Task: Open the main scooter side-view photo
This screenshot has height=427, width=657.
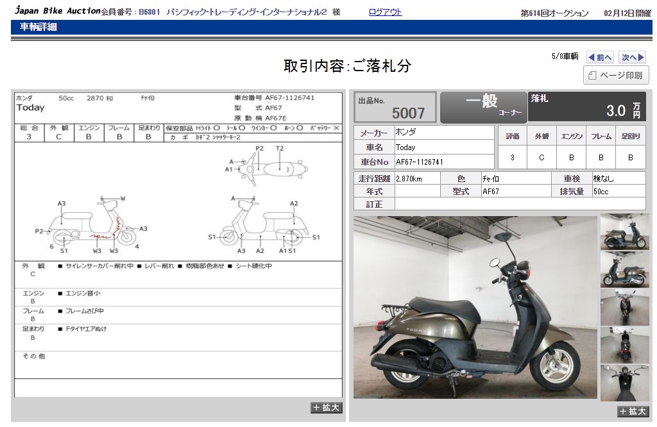Action: (475, 307)
